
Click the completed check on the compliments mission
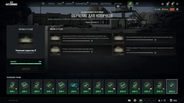coord(155,53)
